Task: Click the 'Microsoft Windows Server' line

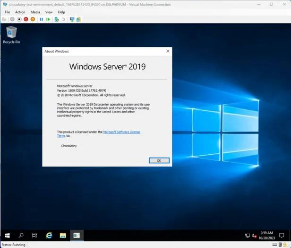Action: pos(75,86)
